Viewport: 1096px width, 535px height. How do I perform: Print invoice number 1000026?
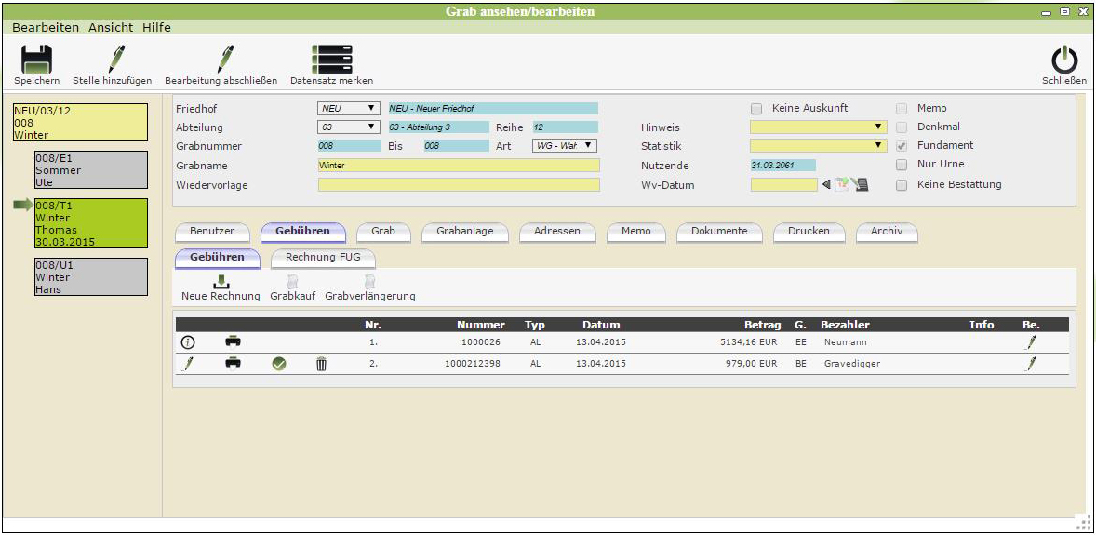point(233,341)
